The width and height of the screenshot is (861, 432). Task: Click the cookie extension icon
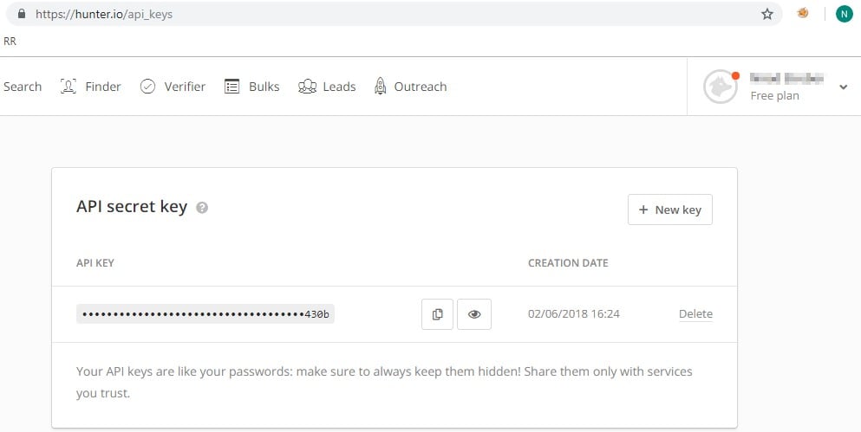tap(804, 14)
